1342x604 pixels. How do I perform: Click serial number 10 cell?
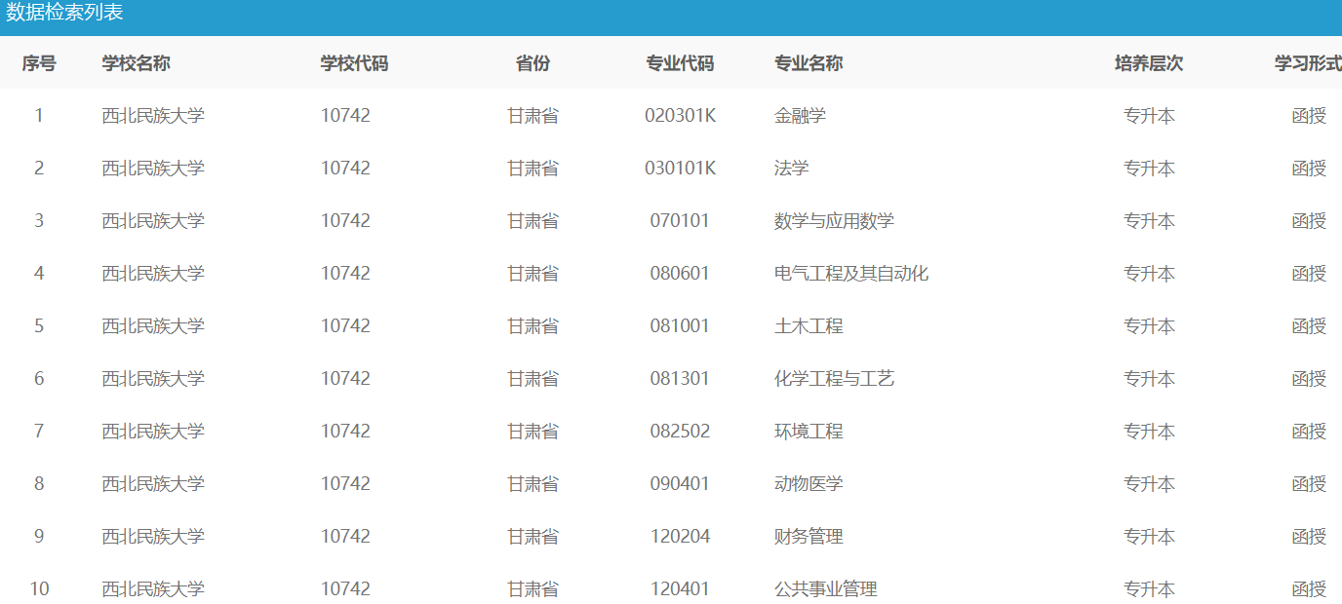tap(39, 589)
